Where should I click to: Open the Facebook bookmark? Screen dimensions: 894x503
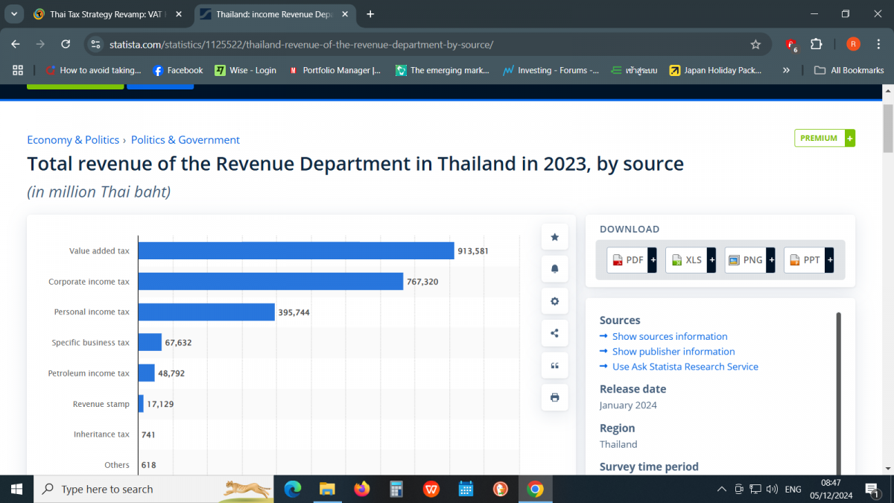tap(177, 70)
